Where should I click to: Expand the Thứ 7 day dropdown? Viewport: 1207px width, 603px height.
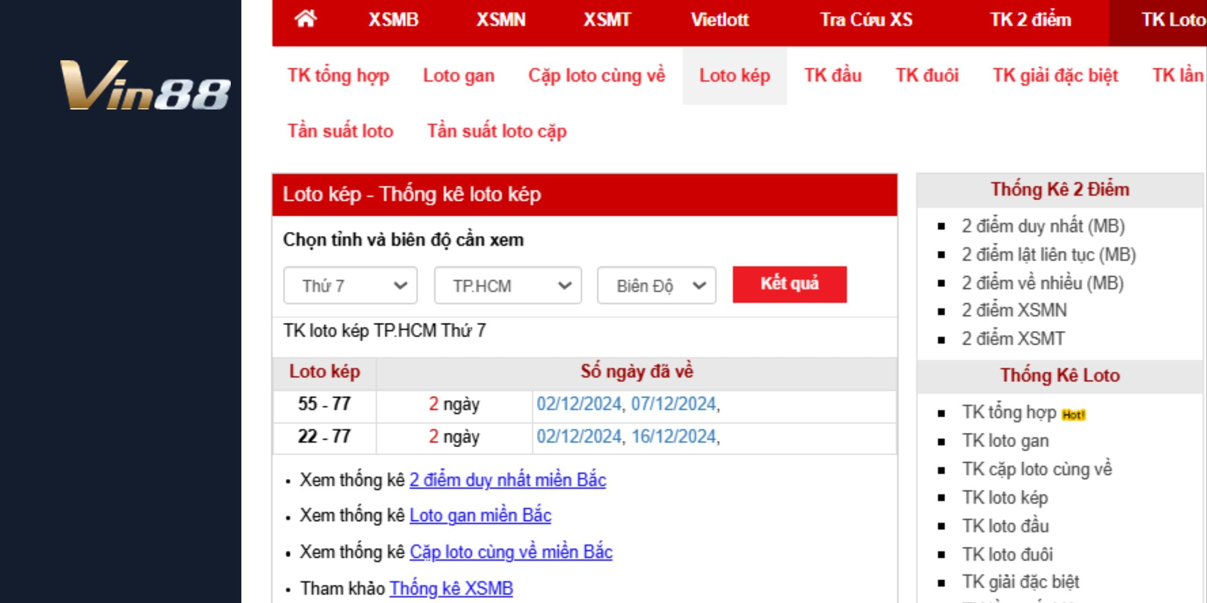[351, 286]
